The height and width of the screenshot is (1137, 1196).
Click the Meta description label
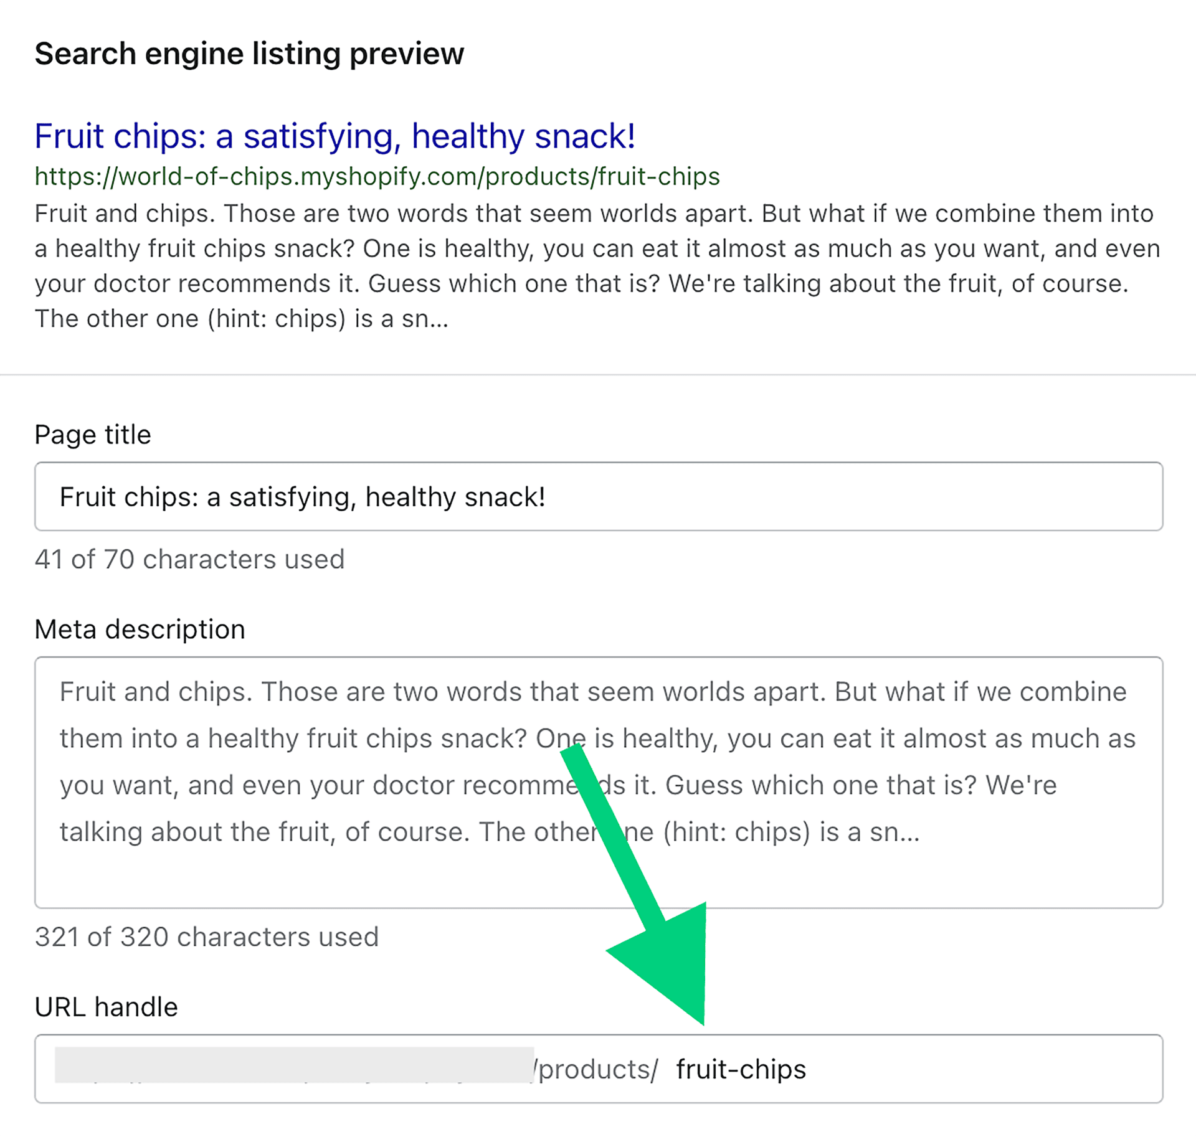click(140, 629)
